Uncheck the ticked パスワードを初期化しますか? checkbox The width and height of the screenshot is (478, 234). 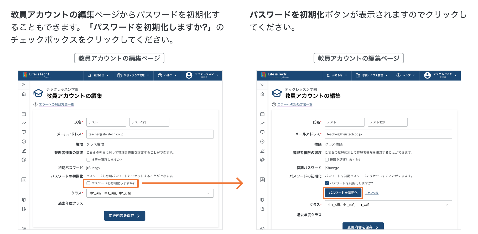[327, 183]
